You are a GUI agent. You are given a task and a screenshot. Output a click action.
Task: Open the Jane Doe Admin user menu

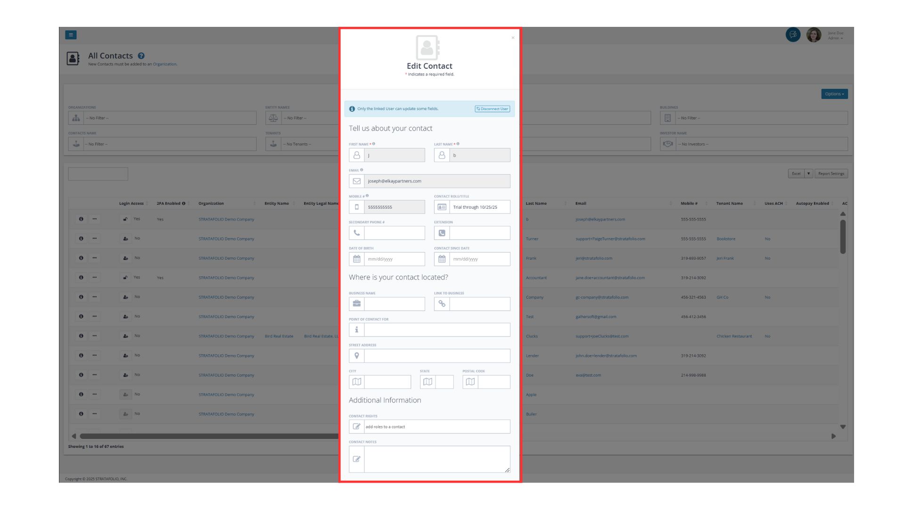tap(835, 35)
